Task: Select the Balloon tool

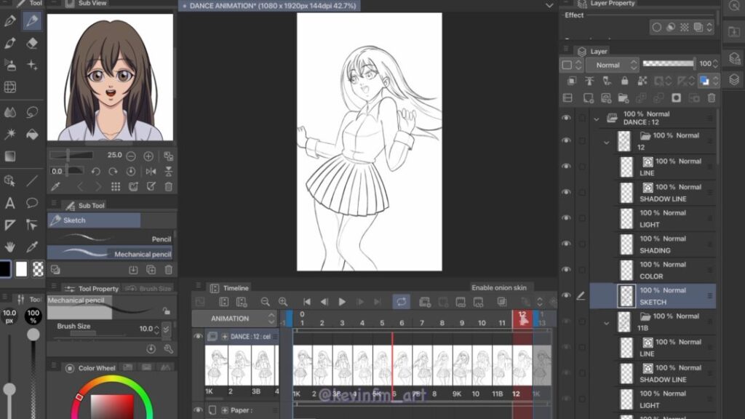Action: pos(32,204)
